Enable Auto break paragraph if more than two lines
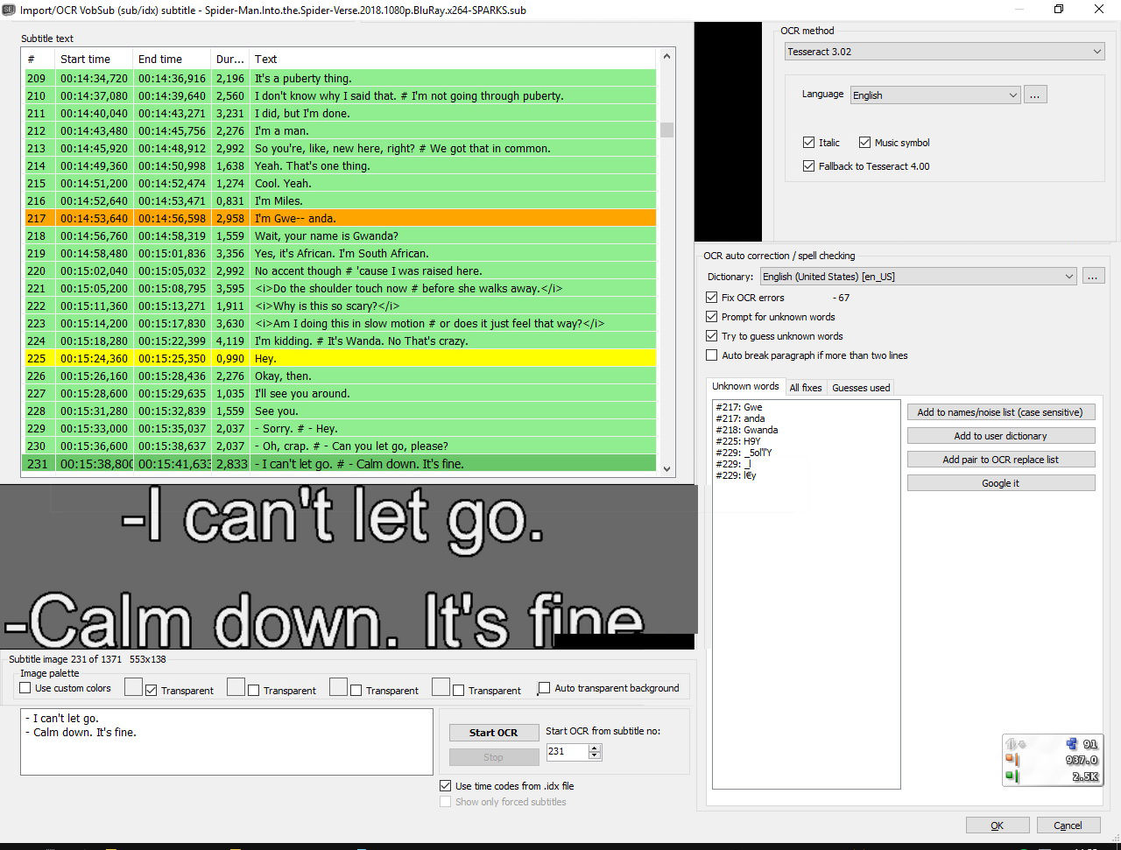 (x=711, y=355)
